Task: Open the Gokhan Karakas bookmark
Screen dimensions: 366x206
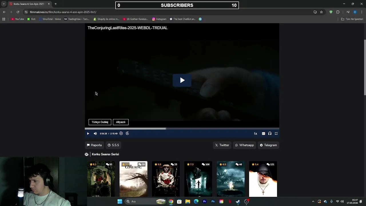Action: 136,19
